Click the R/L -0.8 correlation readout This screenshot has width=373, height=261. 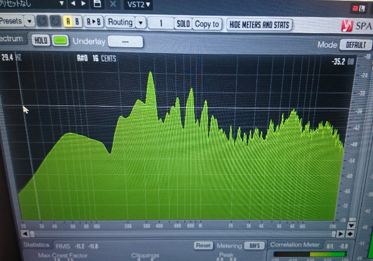click(x=337, y=246)
